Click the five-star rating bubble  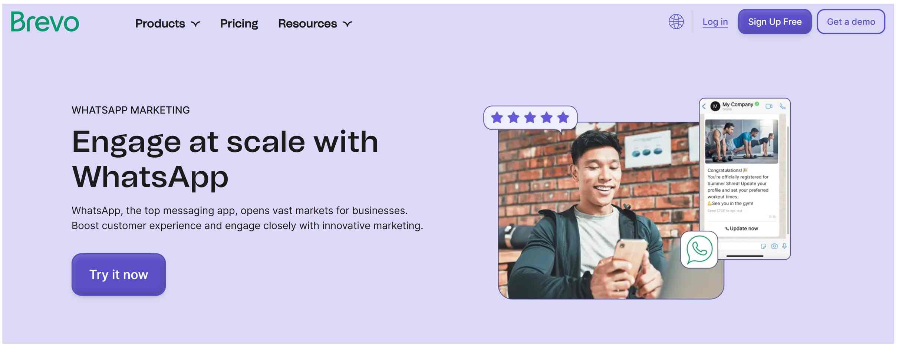click(x=530, y=118)
